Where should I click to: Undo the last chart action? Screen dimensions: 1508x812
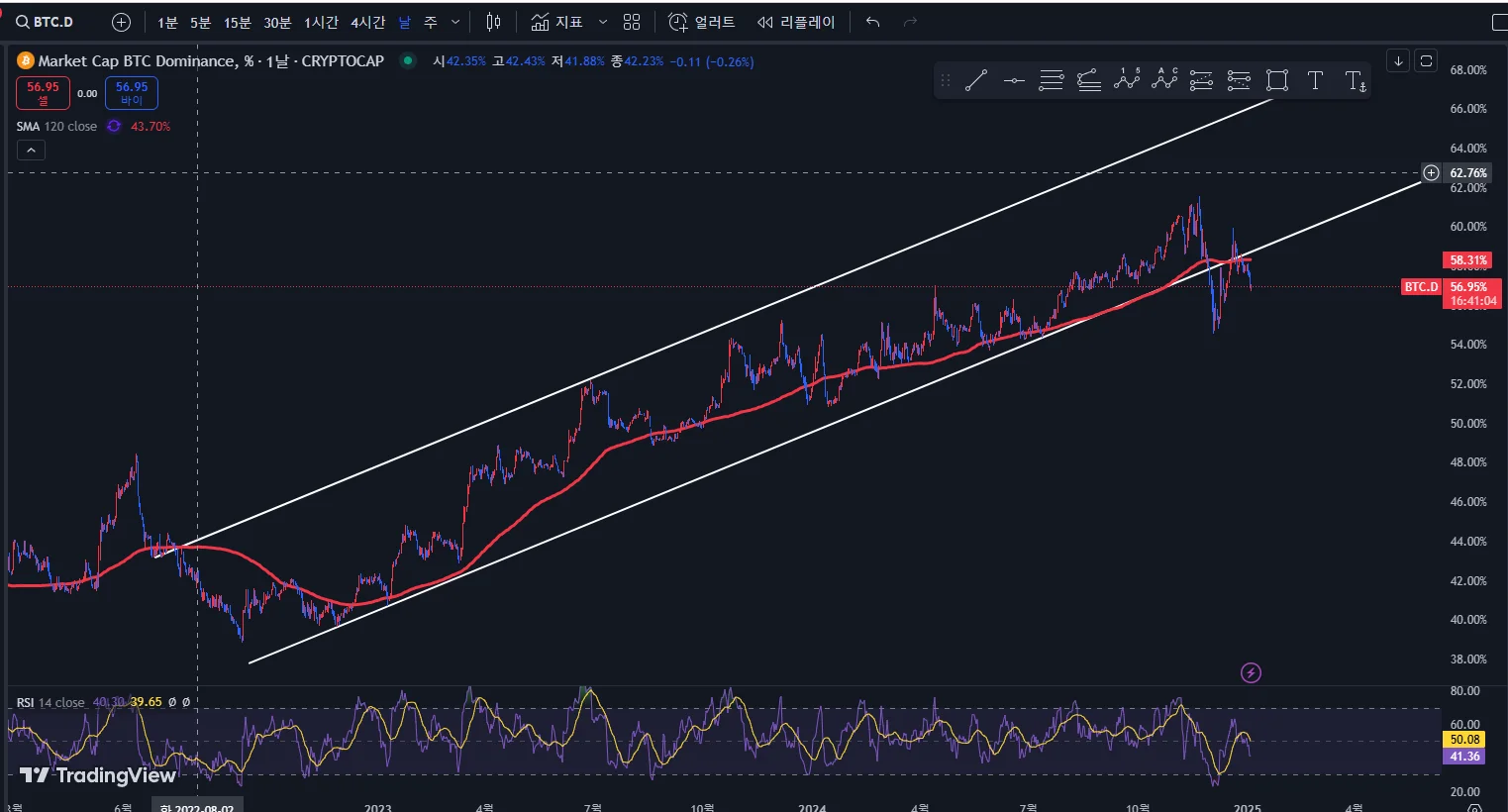[x=872, y=22]
